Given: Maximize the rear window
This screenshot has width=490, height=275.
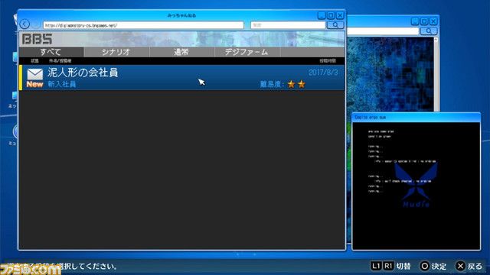Looking at the screenshot, I should 424,21.
